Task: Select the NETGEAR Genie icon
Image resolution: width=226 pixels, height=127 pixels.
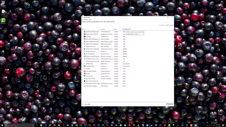Action: pos(84,64)
